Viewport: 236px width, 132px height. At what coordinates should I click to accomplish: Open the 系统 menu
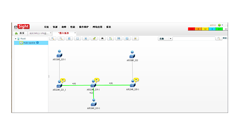[46, 27]
